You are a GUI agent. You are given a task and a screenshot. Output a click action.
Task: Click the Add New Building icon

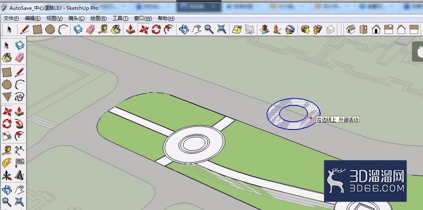pos(265,29)
